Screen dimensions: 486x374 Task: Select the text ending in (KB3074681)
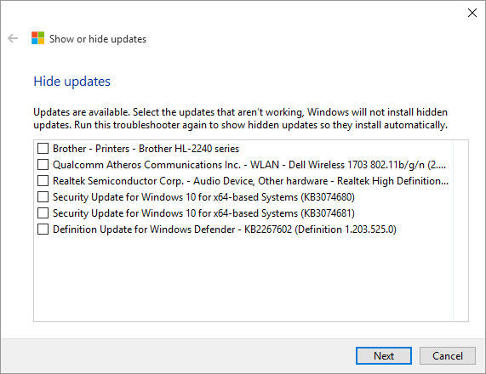(203, 213)
